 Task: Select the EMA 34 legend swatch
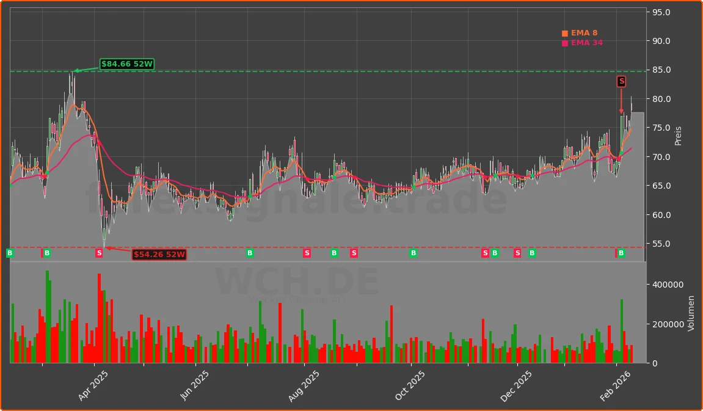click(x=564, y=42)
